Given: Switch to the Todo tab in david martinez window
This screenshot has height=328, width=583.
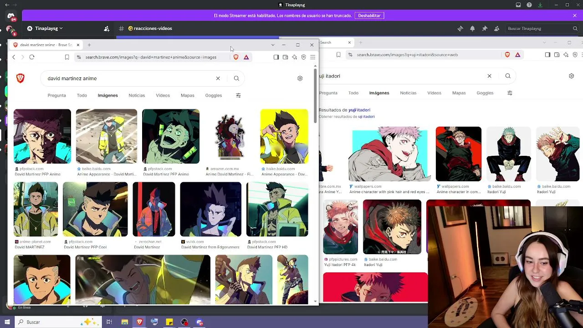Looking at the screenshot, I should [82, 95].
